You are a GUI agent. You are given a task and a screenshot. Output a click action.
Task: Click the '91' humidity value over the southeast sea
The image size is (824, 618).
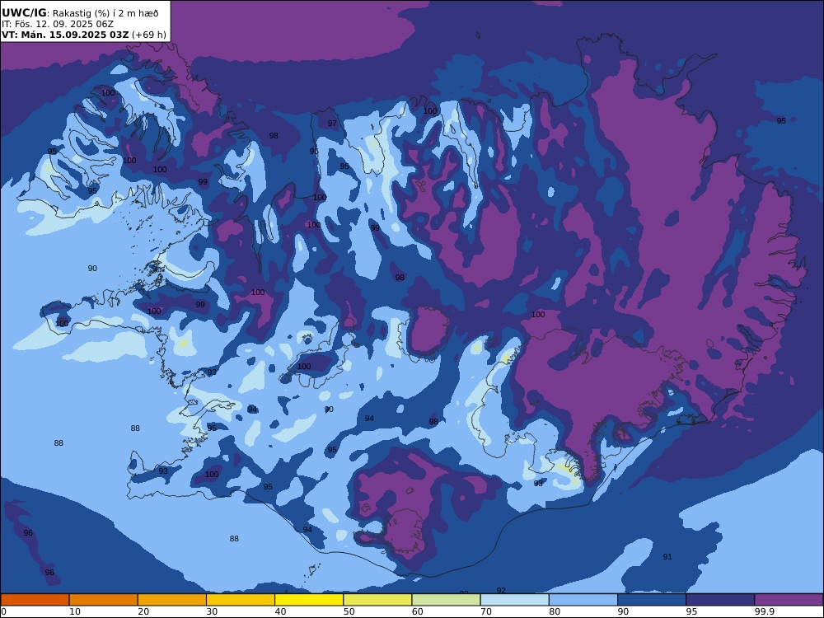(x=667, y=556)
